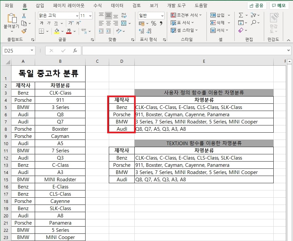Decrease indent icon
The width and height of the screenshot is (293, 241).
(101, 31)
